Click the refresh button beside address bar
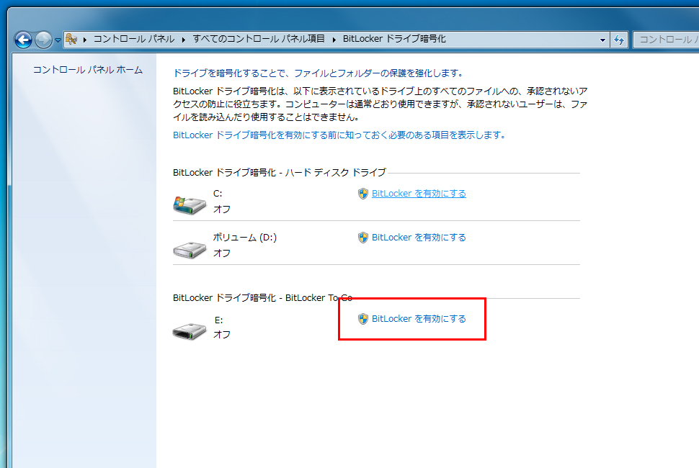699x468 pixels. (619, 40)
